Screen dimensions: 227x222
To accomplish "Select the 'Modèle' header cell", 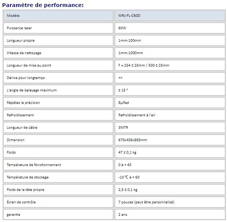I will (x=13, y=16).
